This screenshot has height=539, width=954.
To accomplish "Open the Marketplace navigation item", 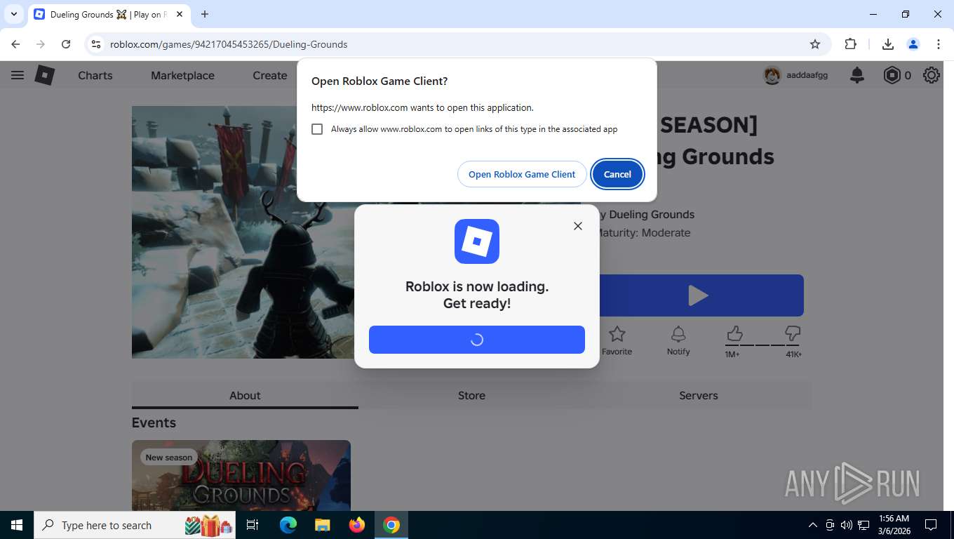I will coord(182,75).
